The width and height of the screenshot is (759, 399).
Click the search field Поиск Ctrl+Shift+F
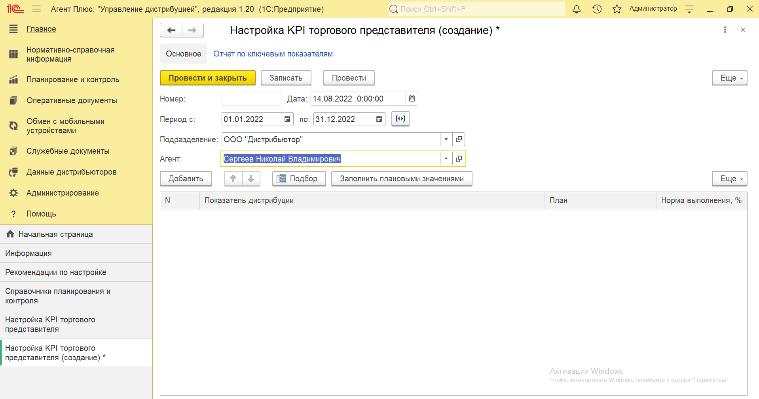click(476, 9)
